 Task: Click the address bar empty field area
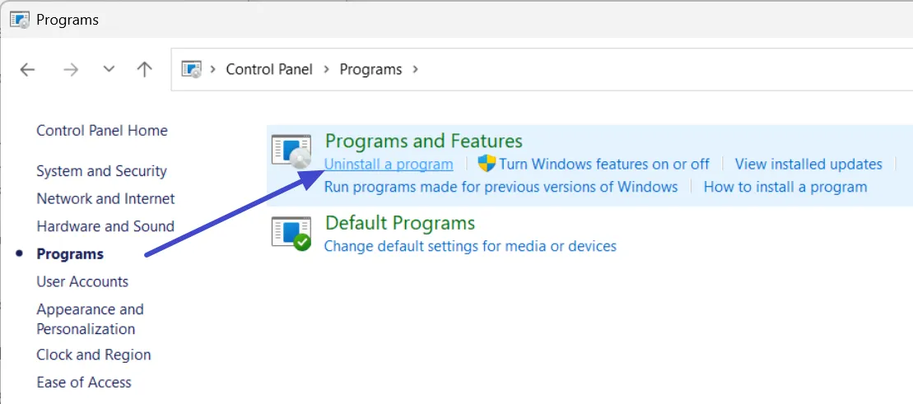click(664, 70)
